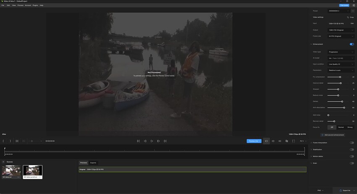Image resolution: width=357 pixels, height=194 pixels.
Task: Open the AI model dropdown
Action: 341,58
